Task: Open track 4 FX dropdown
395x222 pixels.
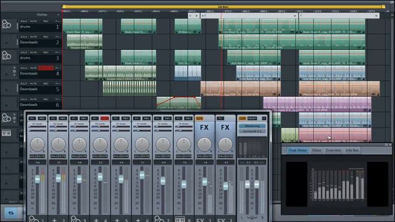Action: tap(57, 68)
